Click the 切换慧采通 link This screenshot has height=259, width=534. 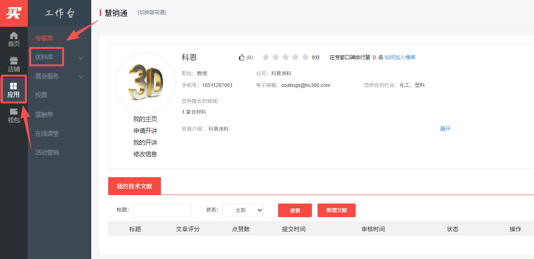[x=151, y=12]
